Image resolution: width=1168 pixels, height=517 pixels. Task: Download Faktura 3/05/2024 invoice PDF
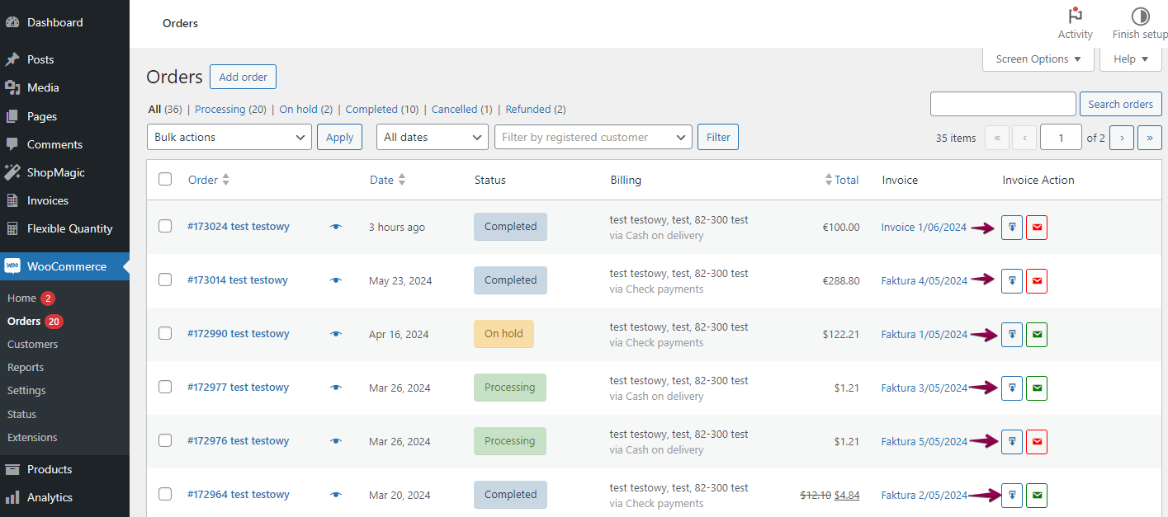pos(1011,388)
